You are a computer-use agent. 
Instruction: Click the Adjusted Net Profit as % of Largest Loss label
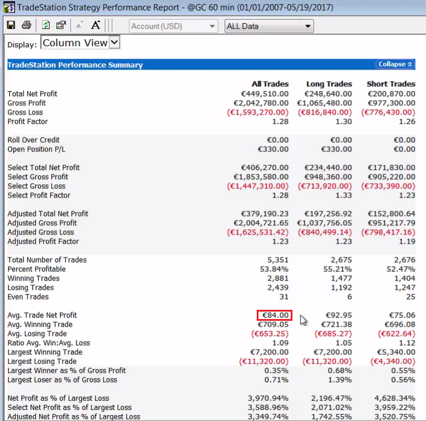point(74,417)
